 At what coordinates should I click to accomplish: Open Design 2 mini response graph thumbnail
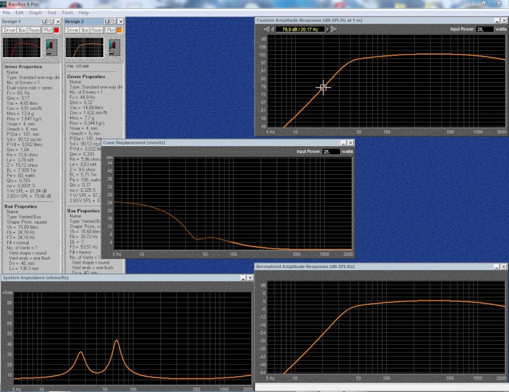[x=85, y=48]
